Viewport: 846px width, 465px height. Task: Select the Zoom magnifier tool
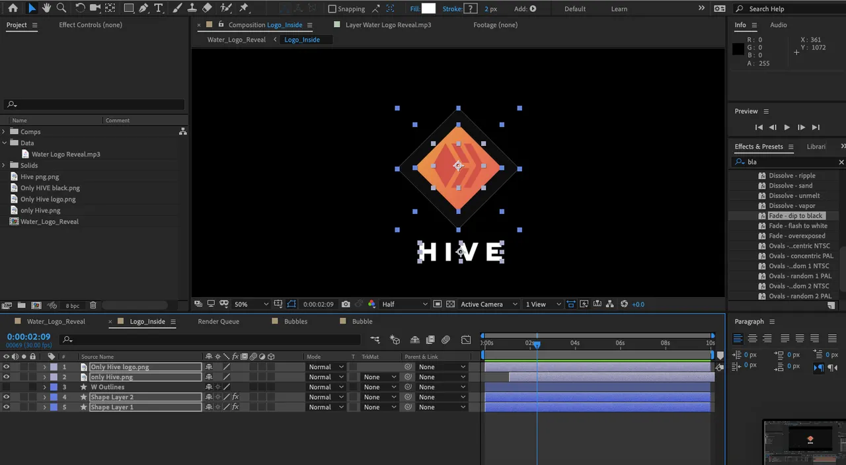(61, 9)
